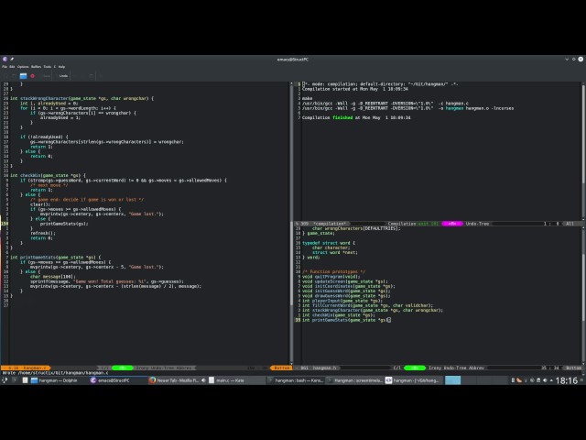
Task: Open the Edit menu
Action: pos(12,67)
